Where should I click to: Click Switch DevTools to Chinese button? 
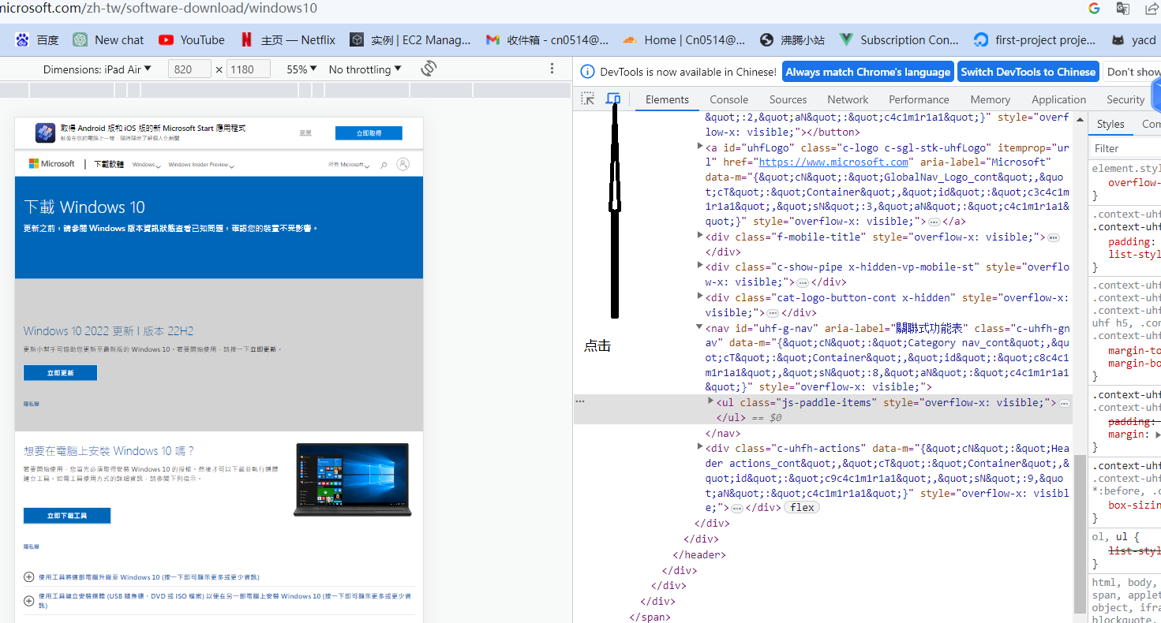tap(1028, 72)
